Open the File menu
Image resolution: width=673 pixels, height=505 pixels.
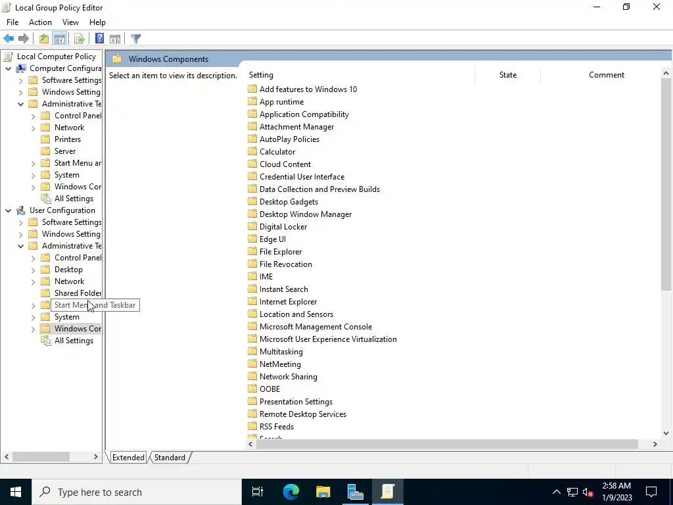12,22
